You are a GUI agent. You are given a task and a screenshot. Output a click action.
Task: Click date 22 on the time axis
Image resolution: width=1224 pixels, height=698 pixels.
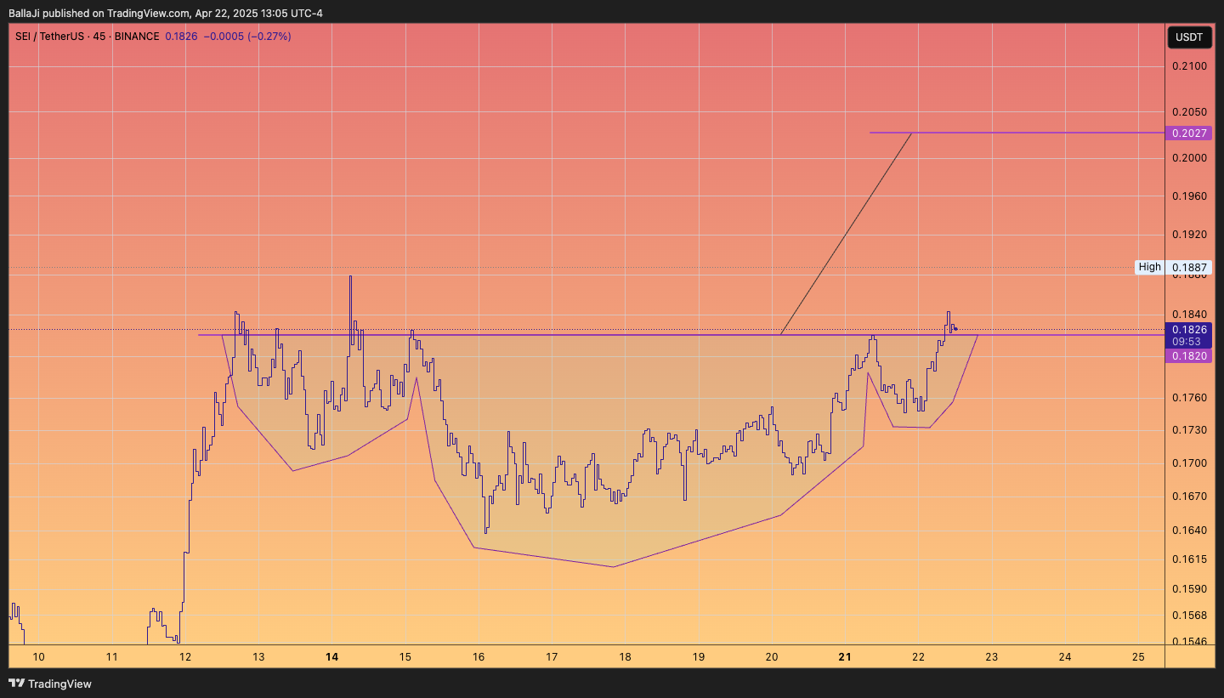click(x=918, y=656)
